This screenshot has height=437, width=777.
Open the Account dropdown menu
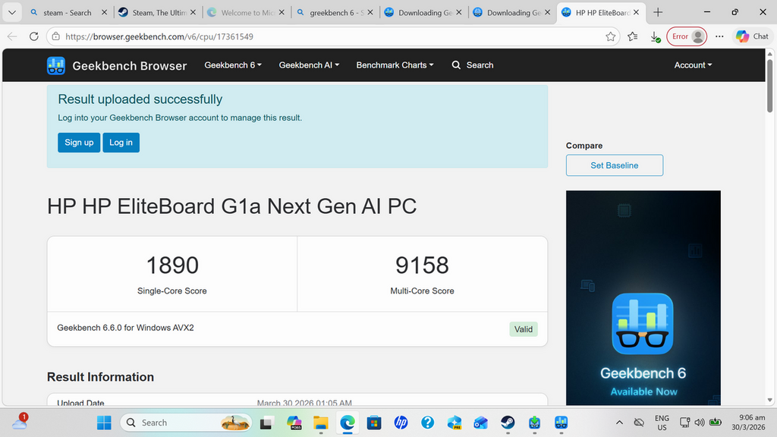coord(693,65)
